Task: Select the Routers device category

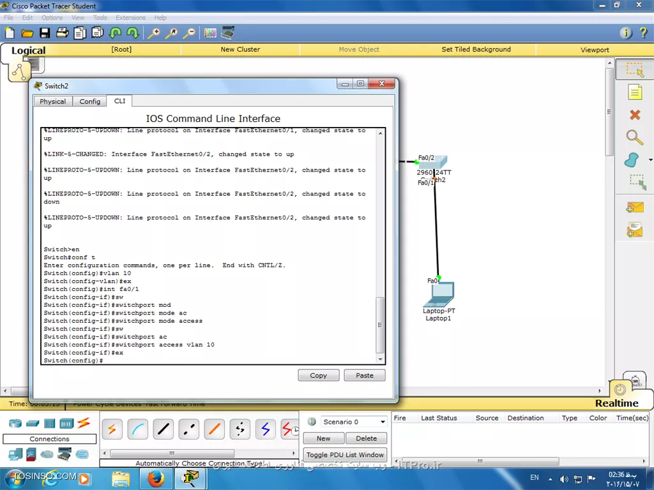Action: pos(15,424)
